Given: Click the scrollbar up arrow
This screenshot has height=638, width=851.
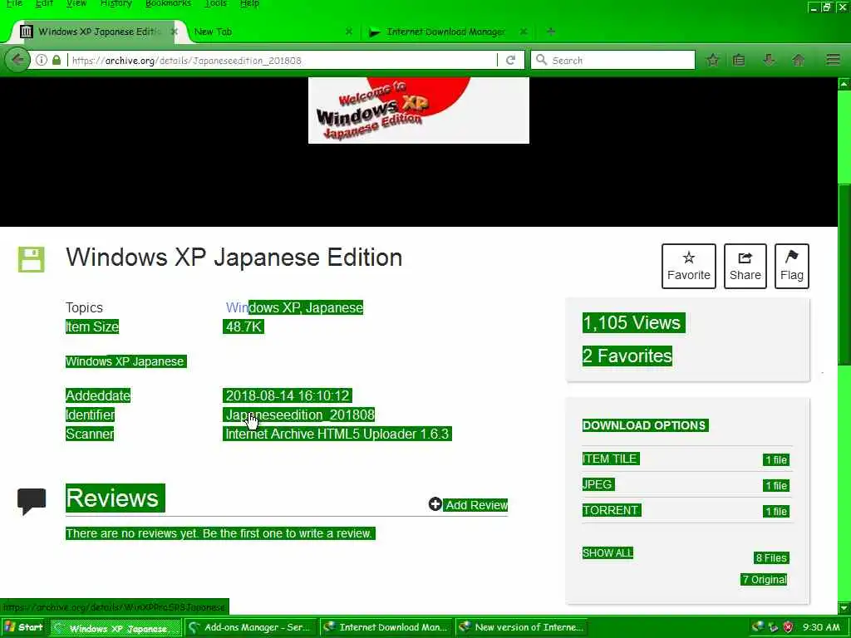Looking at the screenshot, I should tap(844, 84).
